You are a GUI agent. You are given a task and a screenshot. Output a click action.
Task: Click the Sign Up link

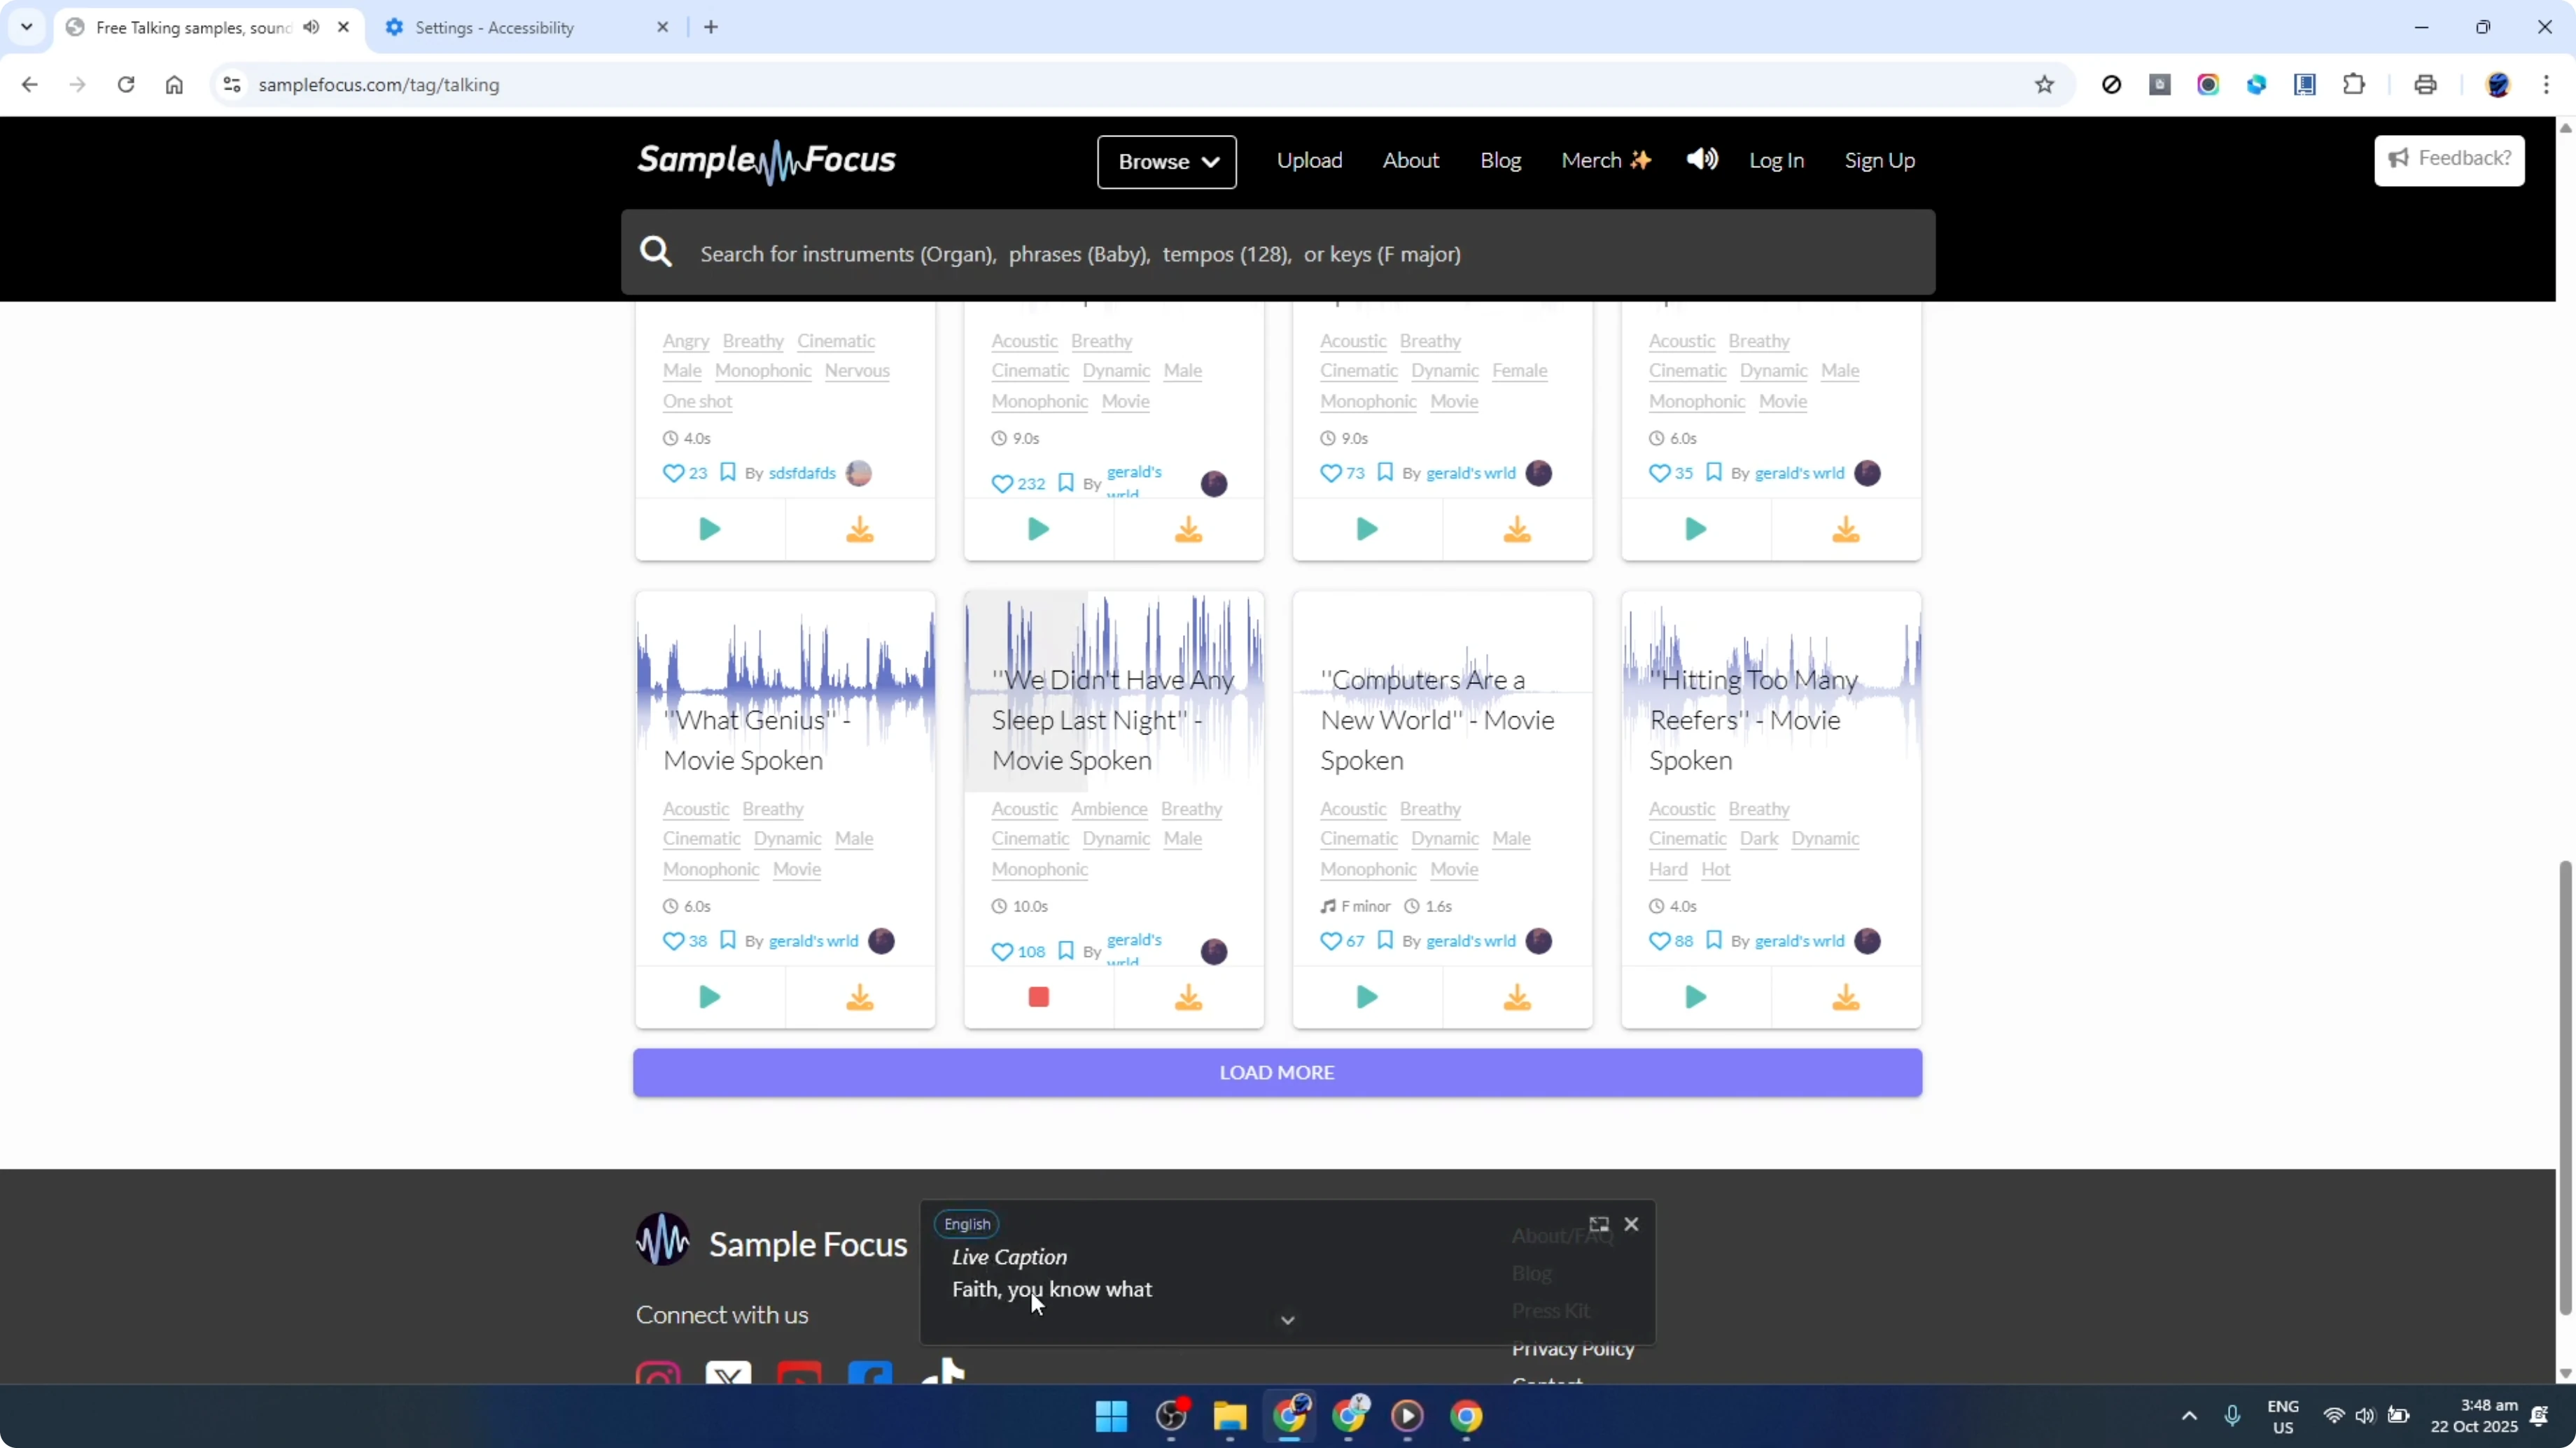pyautogui.click(x=1879, y=161)
